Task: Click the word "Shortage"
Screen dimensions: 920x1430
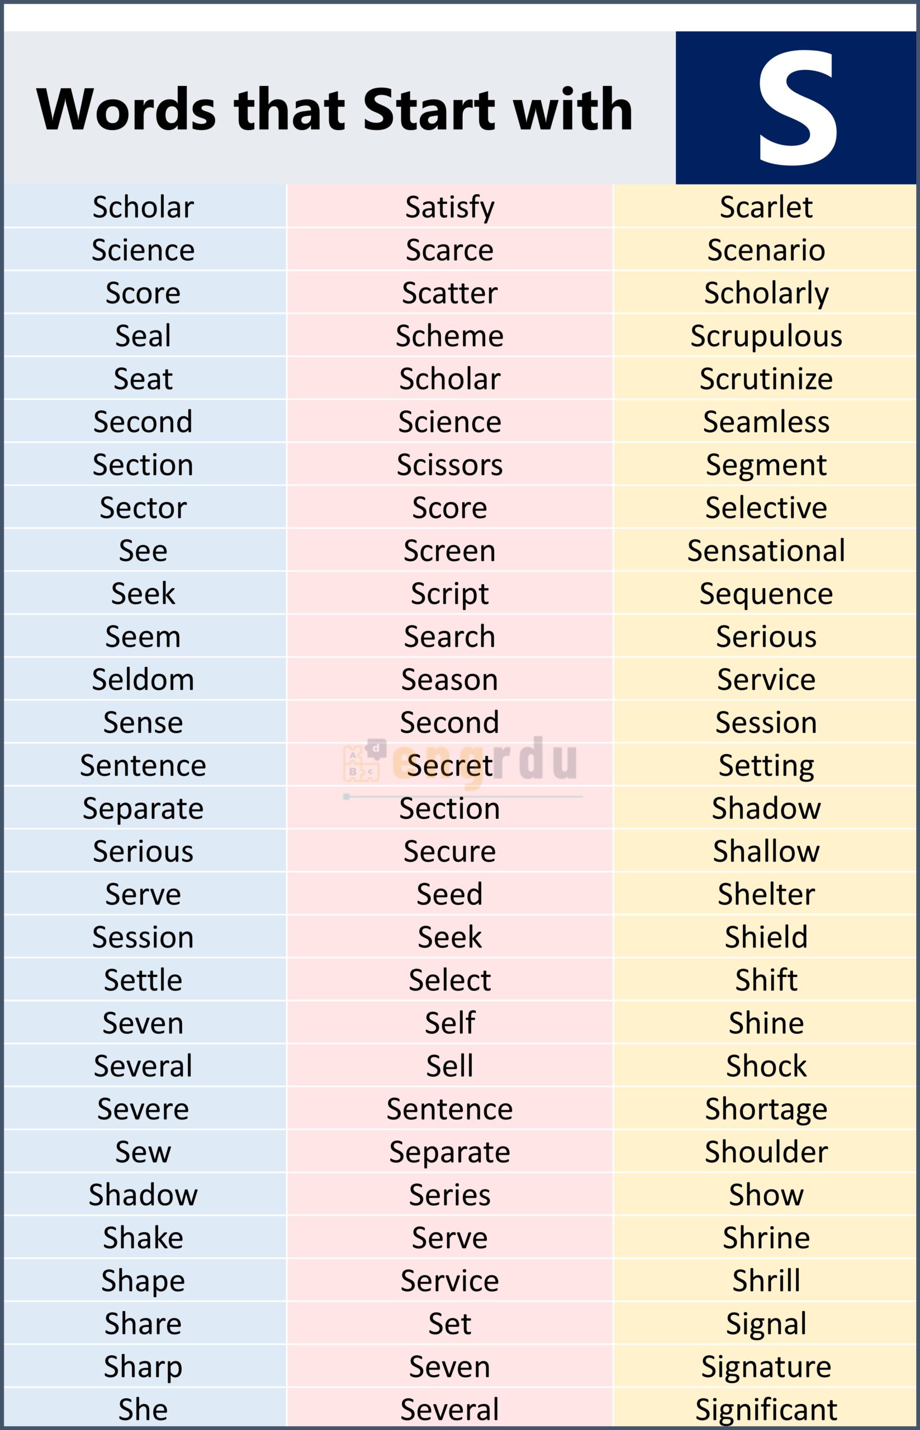Action: click(766, 1109)
